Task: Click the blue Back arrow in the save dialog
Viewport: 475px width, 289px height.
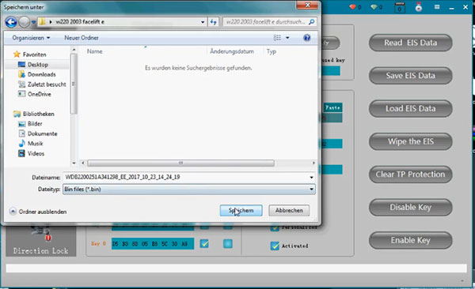Action: (11, 22)
